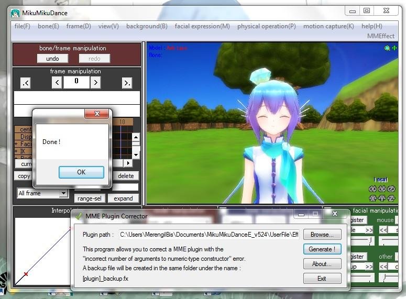Step back one frame with '<' button
The image size is (406, 299).
(57, 83)
